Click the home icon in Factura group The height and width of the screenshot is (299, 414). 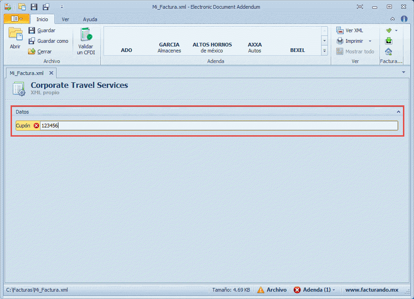[x=389, y=52]
